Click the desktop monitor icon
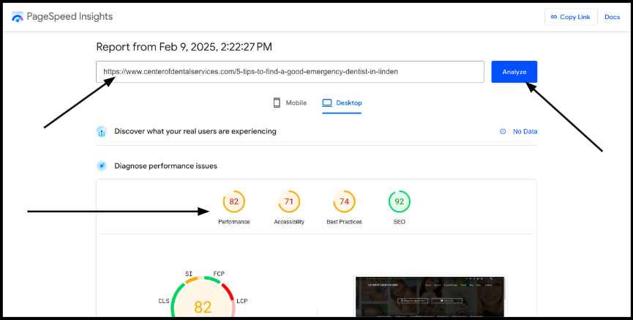The height and width of the screenshot is (320, 633). pos(326,103)
